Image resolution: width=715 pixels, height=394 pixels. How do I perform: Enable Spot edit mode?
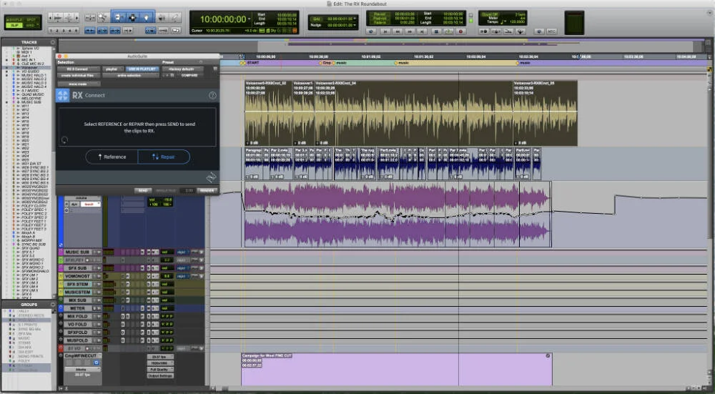[31, 19]
